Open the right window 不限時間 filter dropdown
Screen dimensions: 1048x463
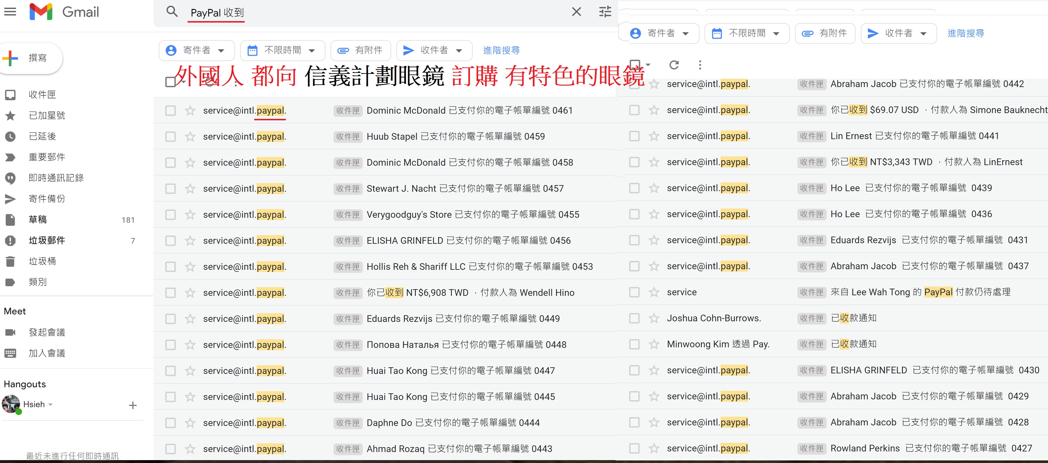(x=747, y=33)
